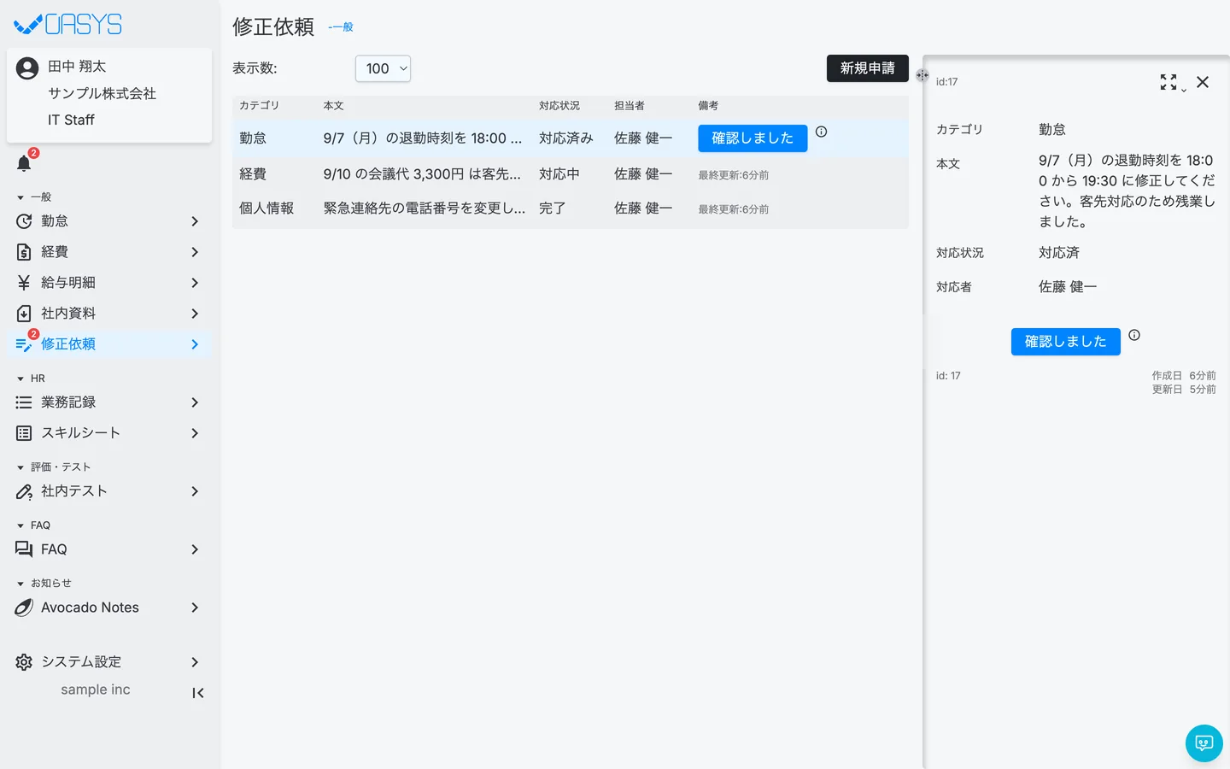The height and width of the screenshot is (769, 1230).
Task: Click the 備考 column header
Action: point(708,106)
